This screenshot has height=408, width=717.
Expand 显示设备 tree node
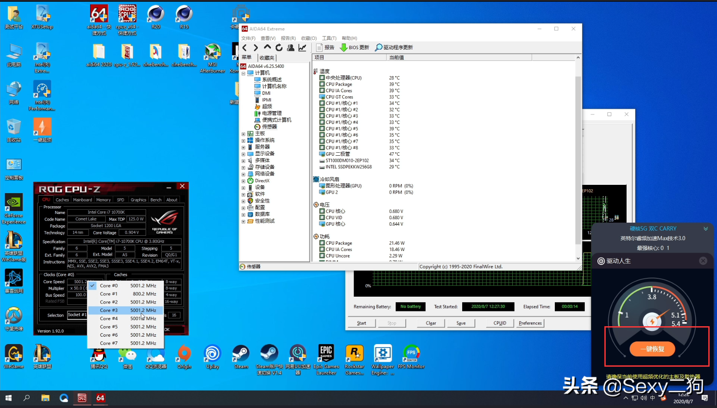point(243,154)
